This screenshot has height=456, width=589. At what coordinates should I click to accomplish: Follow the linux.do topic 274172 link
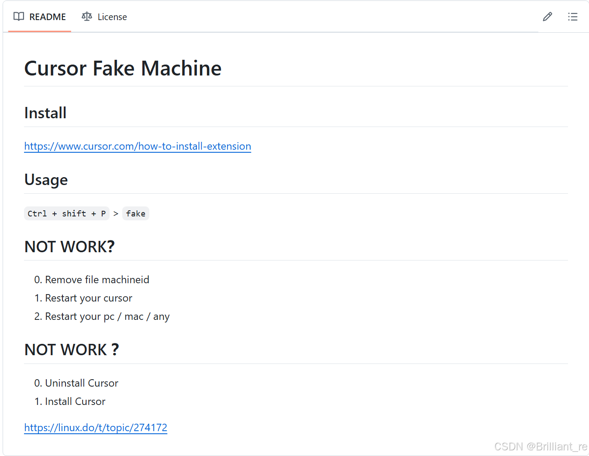tap(96, 428)
